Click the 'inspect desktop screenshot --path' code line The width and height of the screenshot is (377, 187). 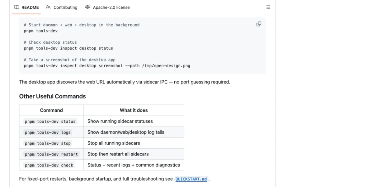coord(107,66)
